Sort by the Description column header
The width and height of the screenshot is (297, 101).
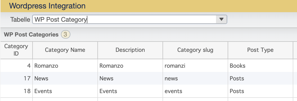coord(130,50)
